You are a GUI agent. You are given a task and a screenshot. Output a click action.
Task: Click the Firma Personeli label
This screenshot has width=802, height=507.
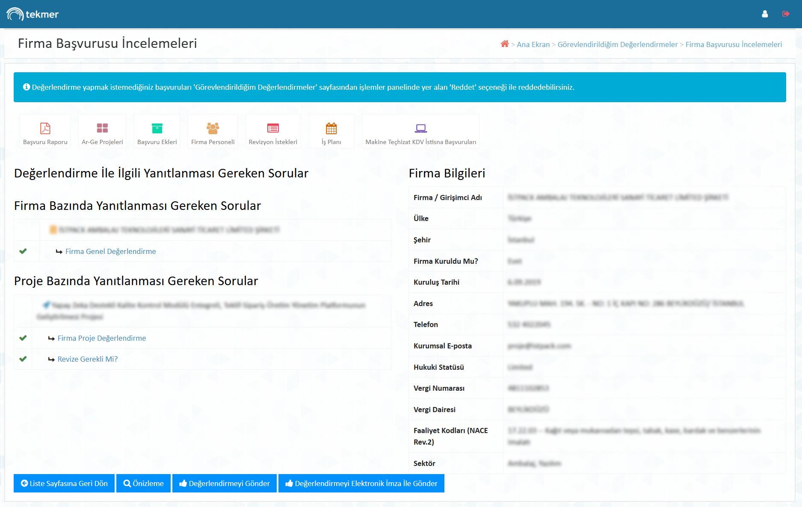tap(213, 142)
